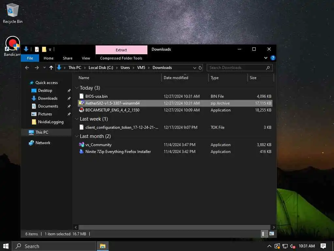
Task: Collapse the Last week (1) group
Action: coord(77,119)
